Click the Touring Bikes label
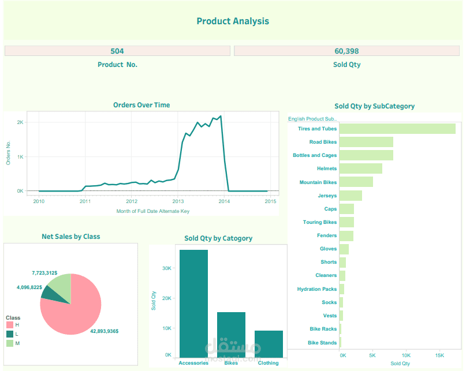The image size is (466, 371). pos(320,222)
